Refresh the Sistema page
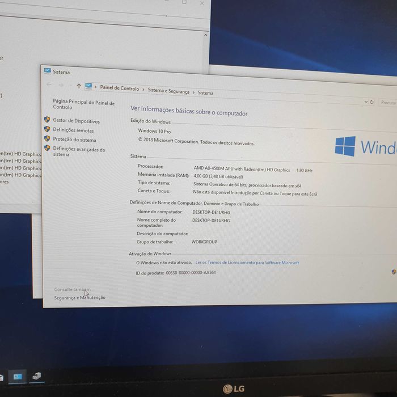The height and width of the screenshot is (397, 397). tap(371, 102)
